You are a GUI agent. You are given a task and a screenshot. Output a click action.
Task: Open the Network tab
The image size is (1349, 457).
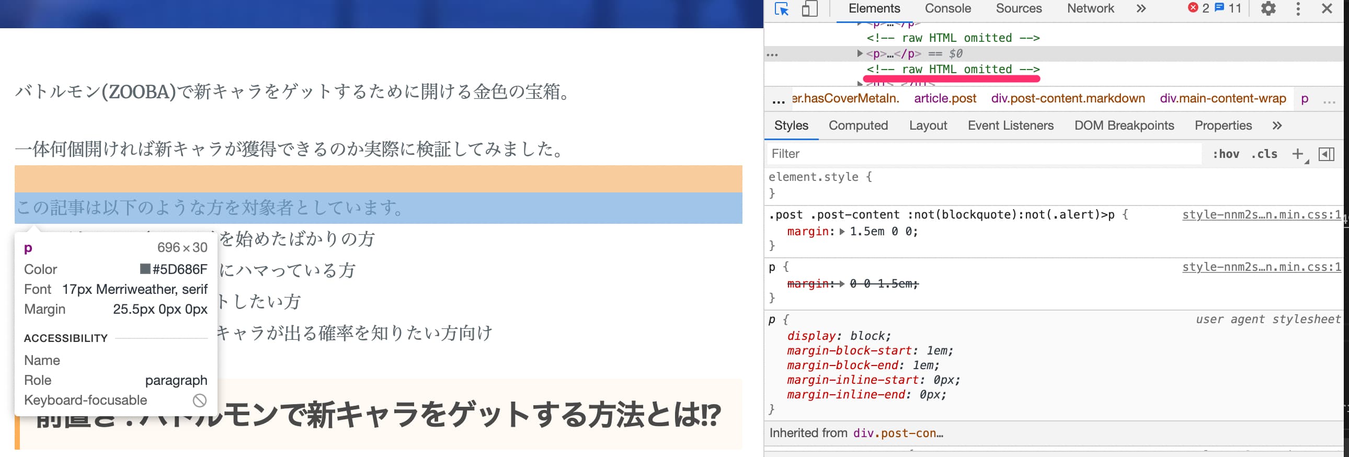click(1090, 8)
